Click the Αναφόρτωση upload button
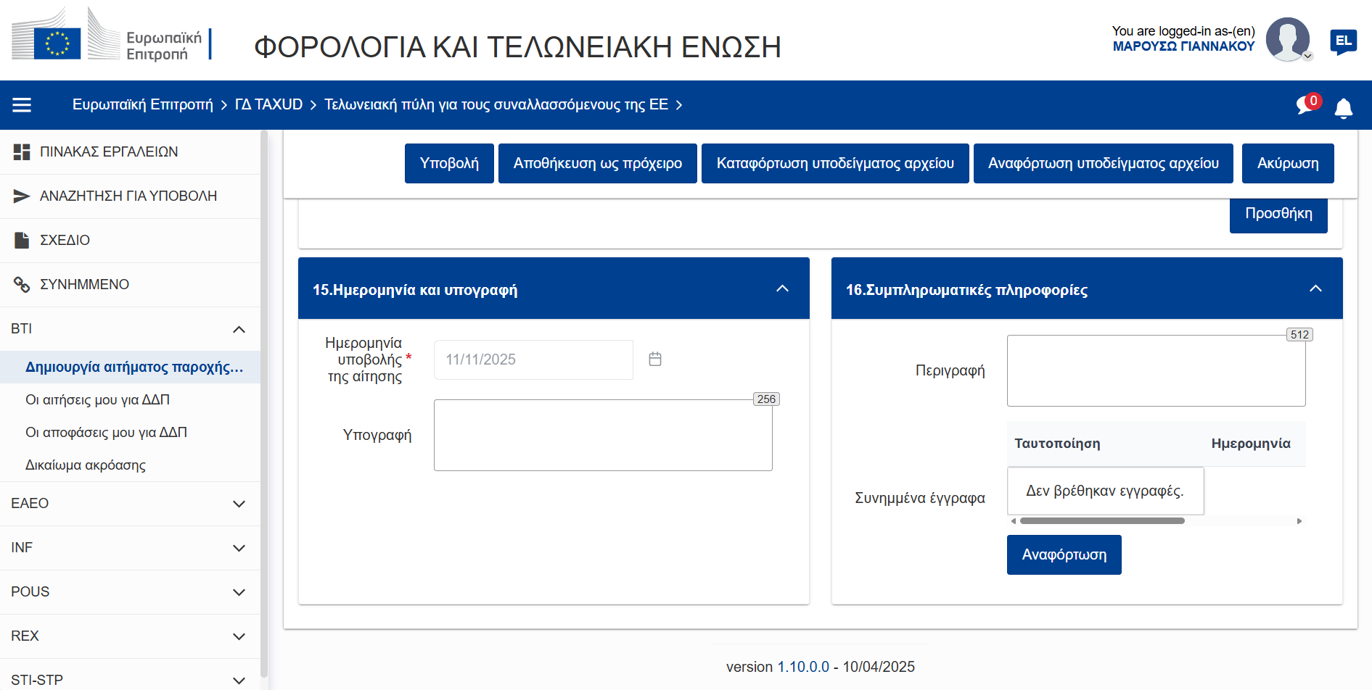Viewport: 1372px width, 690px height. [x=1064, y=555]
